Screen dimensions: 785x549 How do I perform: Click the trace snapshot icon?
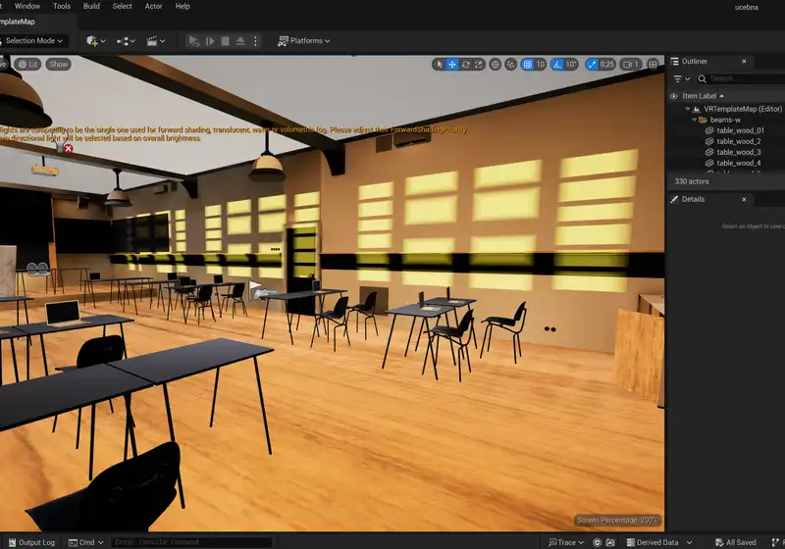coord(610,542)
